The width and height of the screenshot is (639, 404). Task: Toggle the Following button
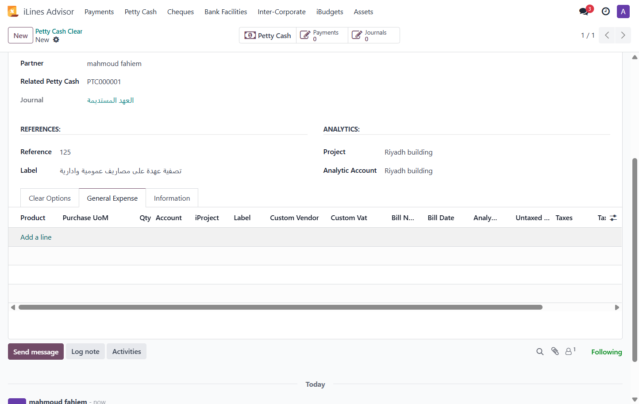pos(606,352)
